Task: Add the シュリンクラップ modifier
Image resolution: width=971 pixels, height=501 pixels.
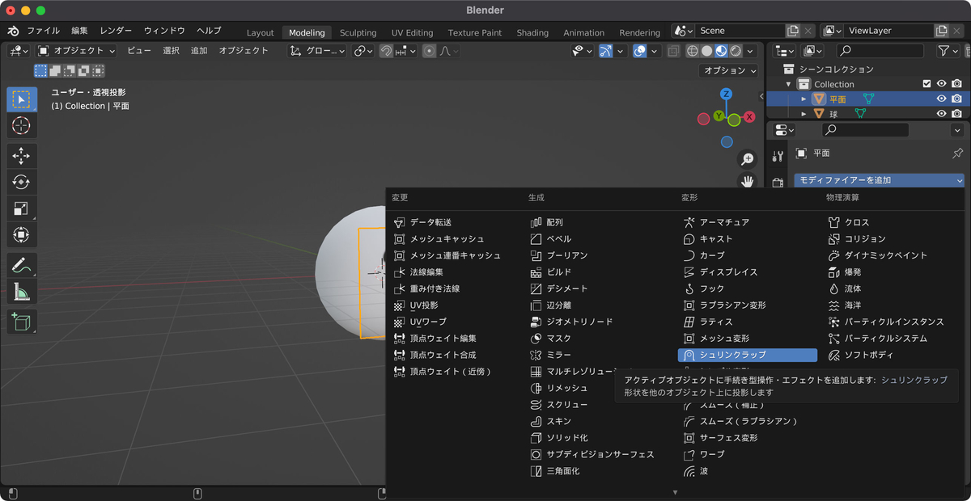Action: tap(748, 355)
